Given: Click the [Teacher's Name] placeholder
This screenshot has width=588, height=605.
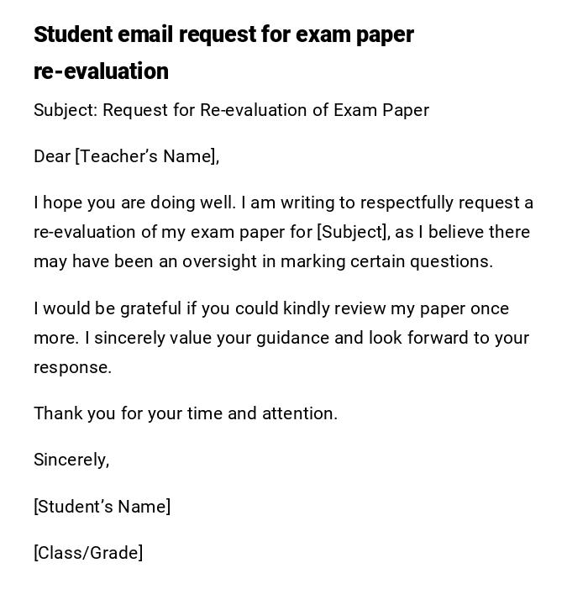Looking at the screenshot, I should click(147, 156).
